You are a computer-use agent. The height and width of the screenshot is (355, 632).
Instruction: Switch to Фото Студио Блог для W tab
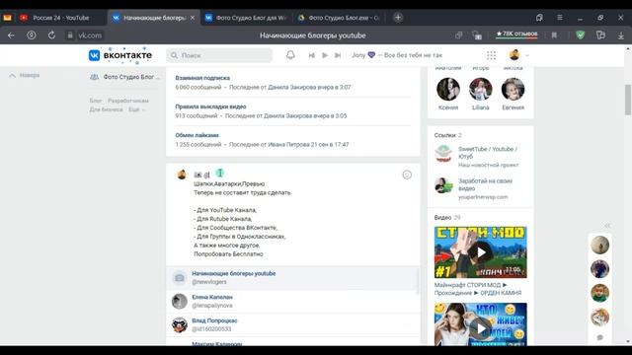pyautogui.click(x=246, y=18)
